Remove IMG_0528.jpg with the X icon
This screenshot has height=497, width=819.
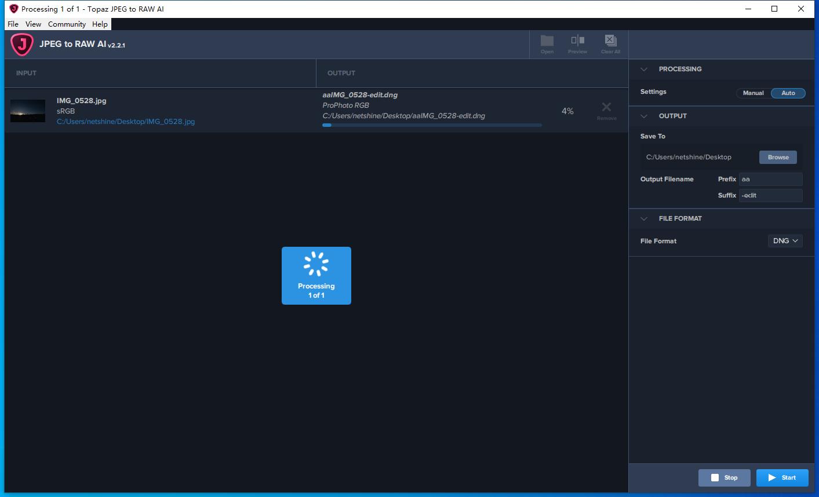pos(606,110)
